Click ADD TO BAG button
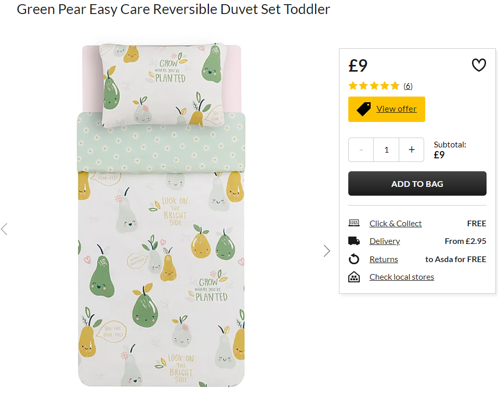The height and width of the screenshot is (409, 498). click(x=417, y=184)
